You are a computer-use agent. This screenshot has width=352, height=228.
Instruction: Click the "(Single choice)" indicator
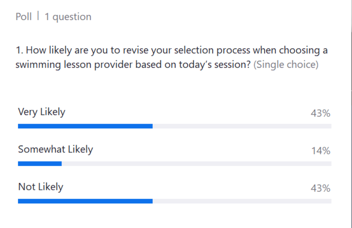click(x=286, y=65)
